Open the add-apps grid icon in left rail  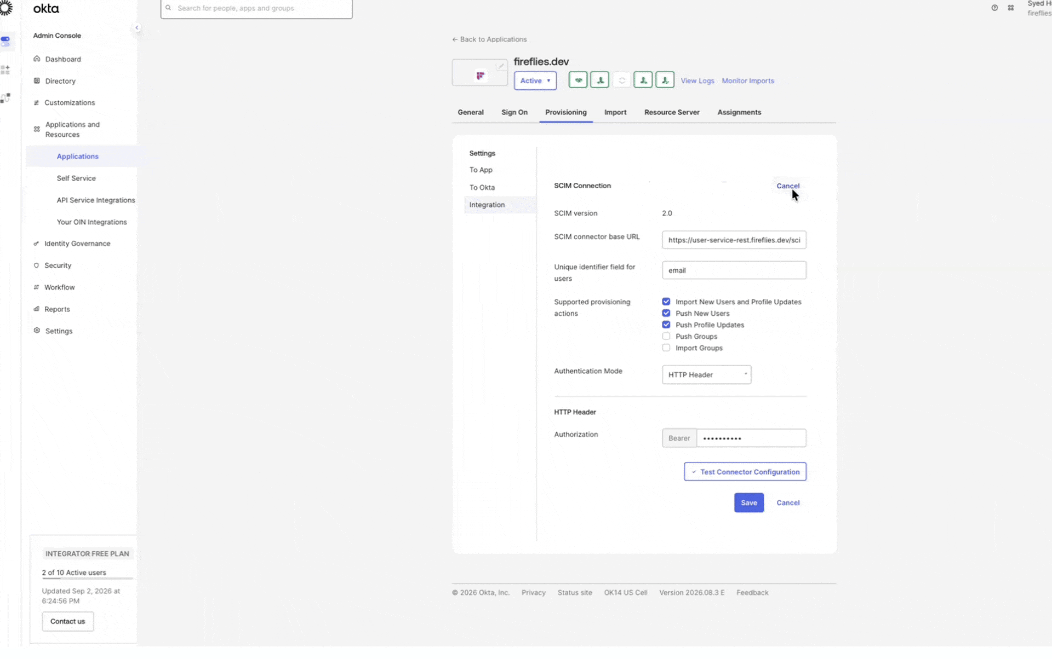5,70
